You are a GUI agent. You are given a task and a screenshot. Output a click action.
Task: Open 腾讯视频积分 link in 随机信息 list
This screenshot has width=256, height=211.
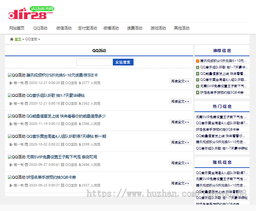coord(221,185)
